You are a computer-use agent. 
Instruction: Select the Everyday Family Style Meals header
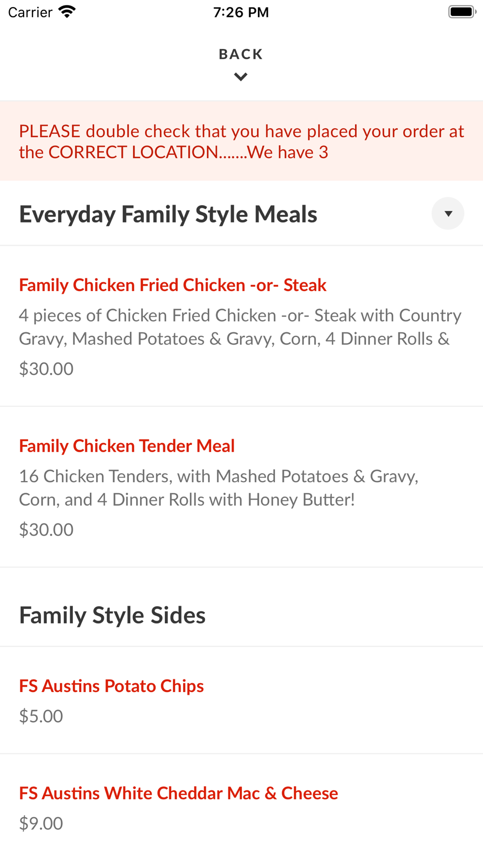click(x=168, y=214)
